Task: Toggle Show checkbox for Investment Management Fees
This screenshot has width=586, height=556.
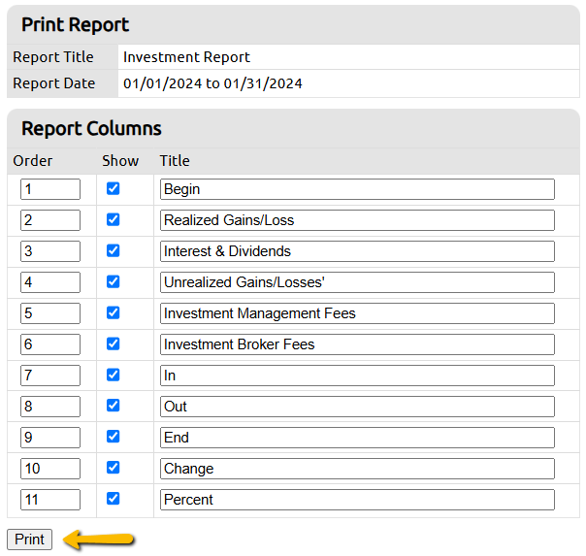Action: (113, 312)
